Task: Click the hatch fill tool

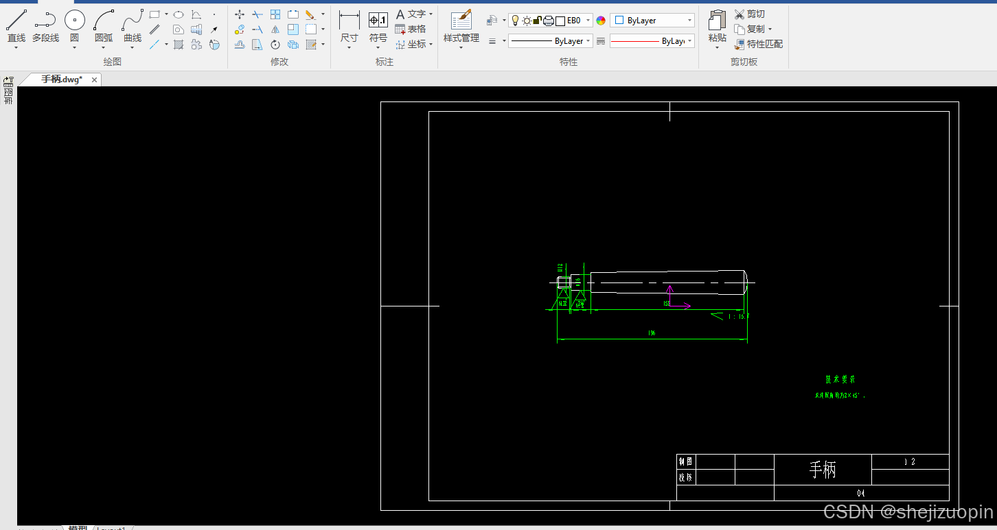Action: click(179, 45)
